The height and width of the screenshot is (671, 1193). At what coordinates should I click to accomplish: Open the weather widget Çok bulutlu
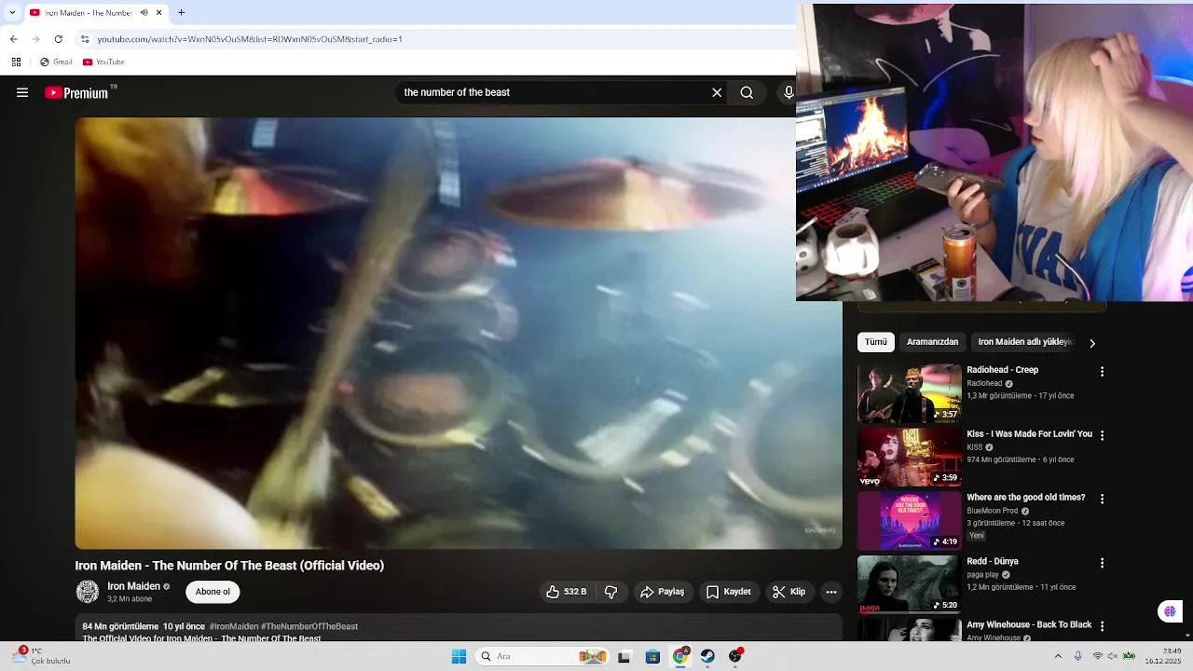[42, 656]
